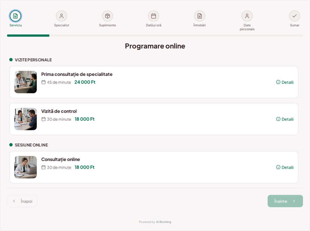Image resolution: width=310 pixels, height=231 pixels.
Task: Click the Date personale step label
Action: [x=247, y=27]
